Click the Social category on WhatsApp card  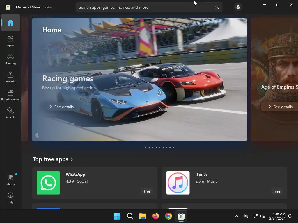[x=82, y=181]
